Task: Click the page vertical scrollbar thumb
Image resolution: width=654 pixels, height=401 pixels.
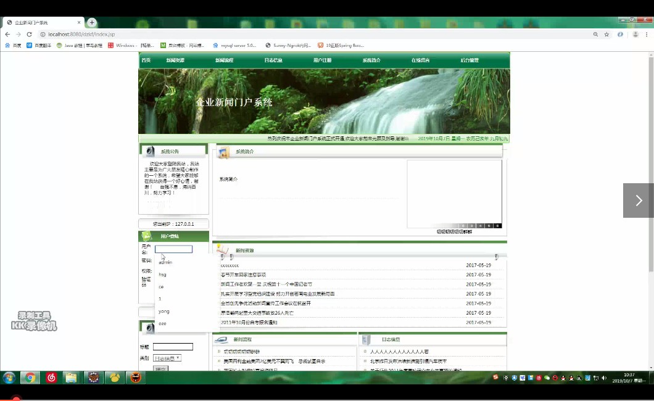Action: coord(651,165)
